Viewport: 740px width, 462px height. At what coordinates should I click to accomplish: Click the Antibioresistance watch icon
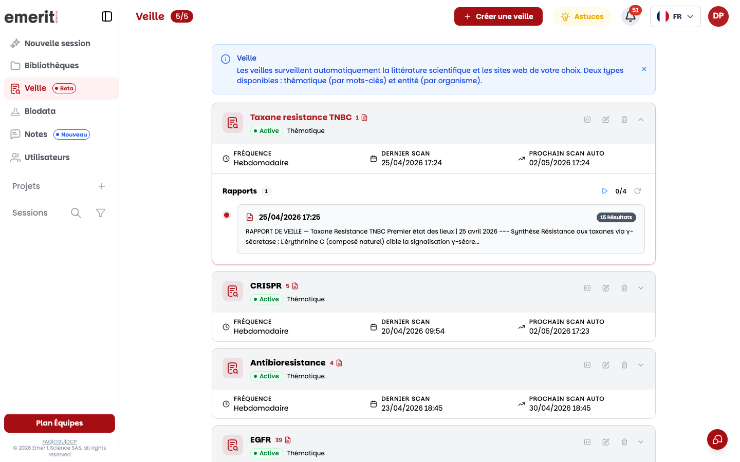point(233,368)
